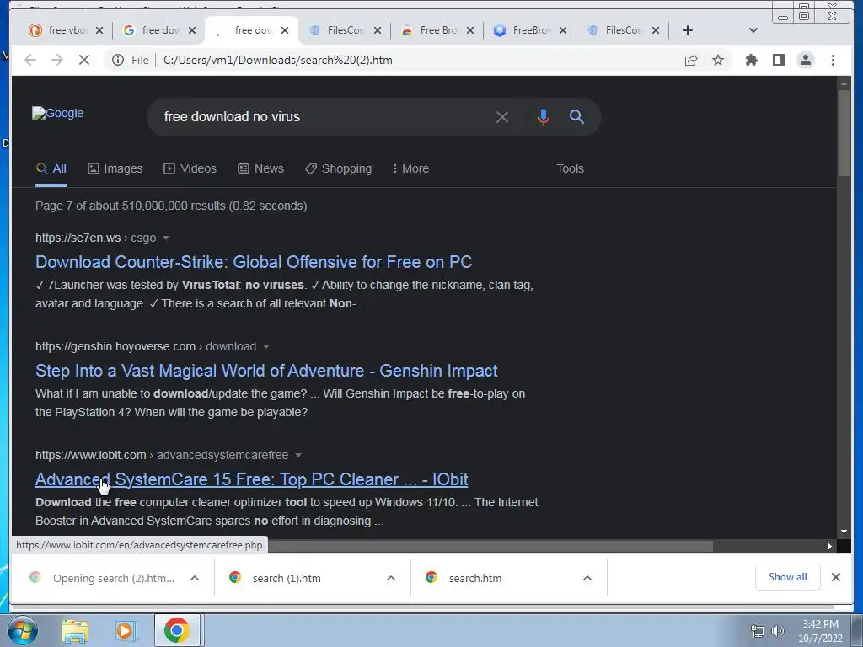Open options for search.htm download
The width and height of the screenshot is (863, 647).
pos(587,578)
